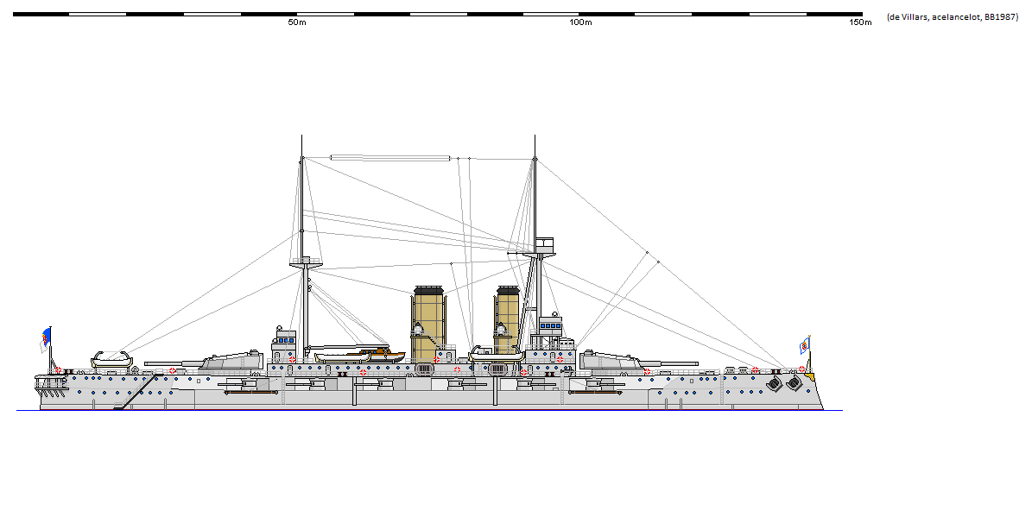The height and width of the screenshot is (511, 1032).
Task: Click the ensign flag at the stern
Action: [x=46, y=340]
